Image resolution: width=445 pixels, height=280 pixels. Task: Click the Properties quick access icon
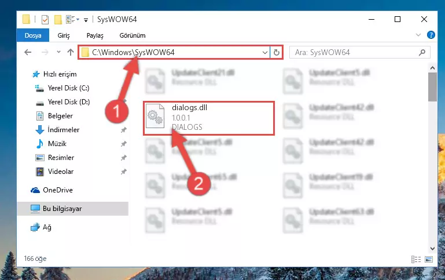[x=45, y=19]
